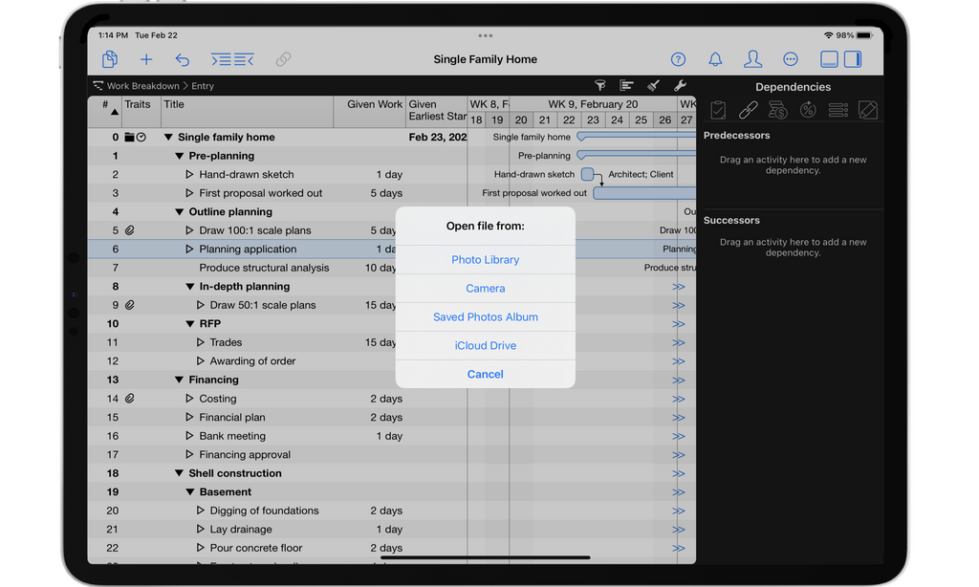979x587 pixels.
Task: Toggle the right inspector sidebar panel
Action: 853,59
